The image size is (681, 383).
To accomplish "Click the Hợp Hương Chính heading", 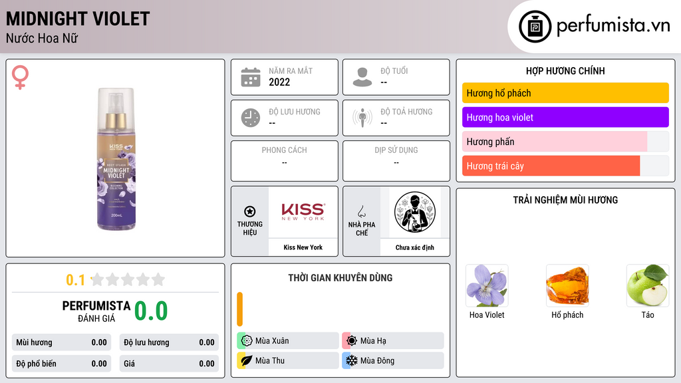I will click(565, 70).
